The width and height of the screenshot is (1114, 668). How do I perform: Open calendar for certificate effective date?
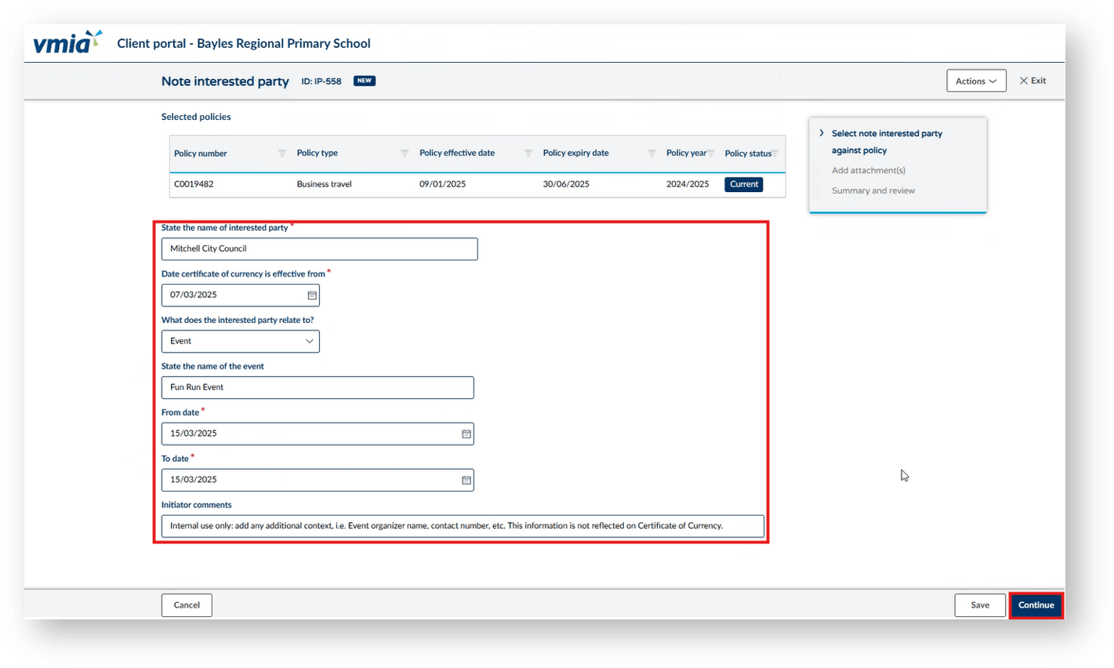coord(312,296)
